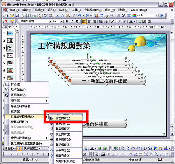The width and height of the screenshot is (175, 164).
Task: Open the 繪圖(R) drawing menu dropdown
Action: [x=10, y=149]
